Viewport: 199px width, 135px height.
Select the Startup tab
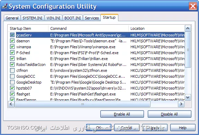(109, 18)
